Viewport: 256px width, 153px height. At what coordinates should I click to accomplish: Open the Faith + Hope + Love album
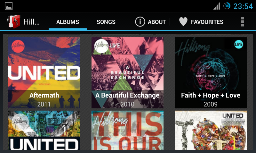tap(211, 72)
